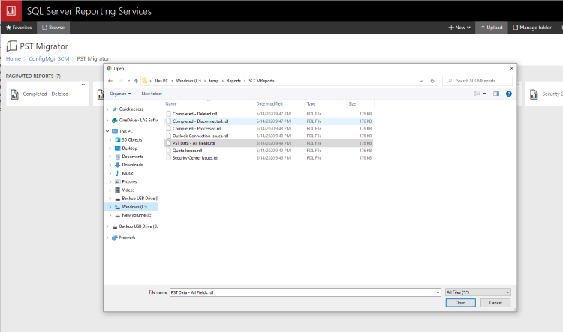The width and height of the screenshot is (563, 332).
Task: Click Manage folder in the SSRS toolbar
Action: [532, 28]
